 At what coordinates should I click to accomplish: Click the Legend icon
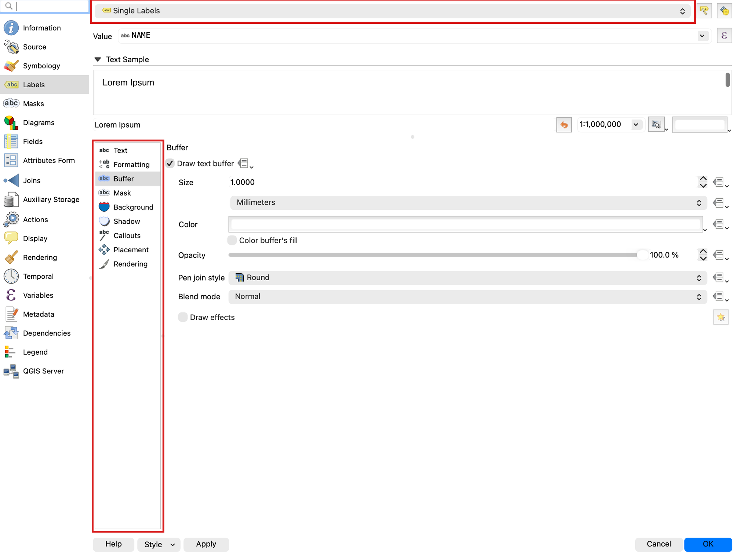11,352
